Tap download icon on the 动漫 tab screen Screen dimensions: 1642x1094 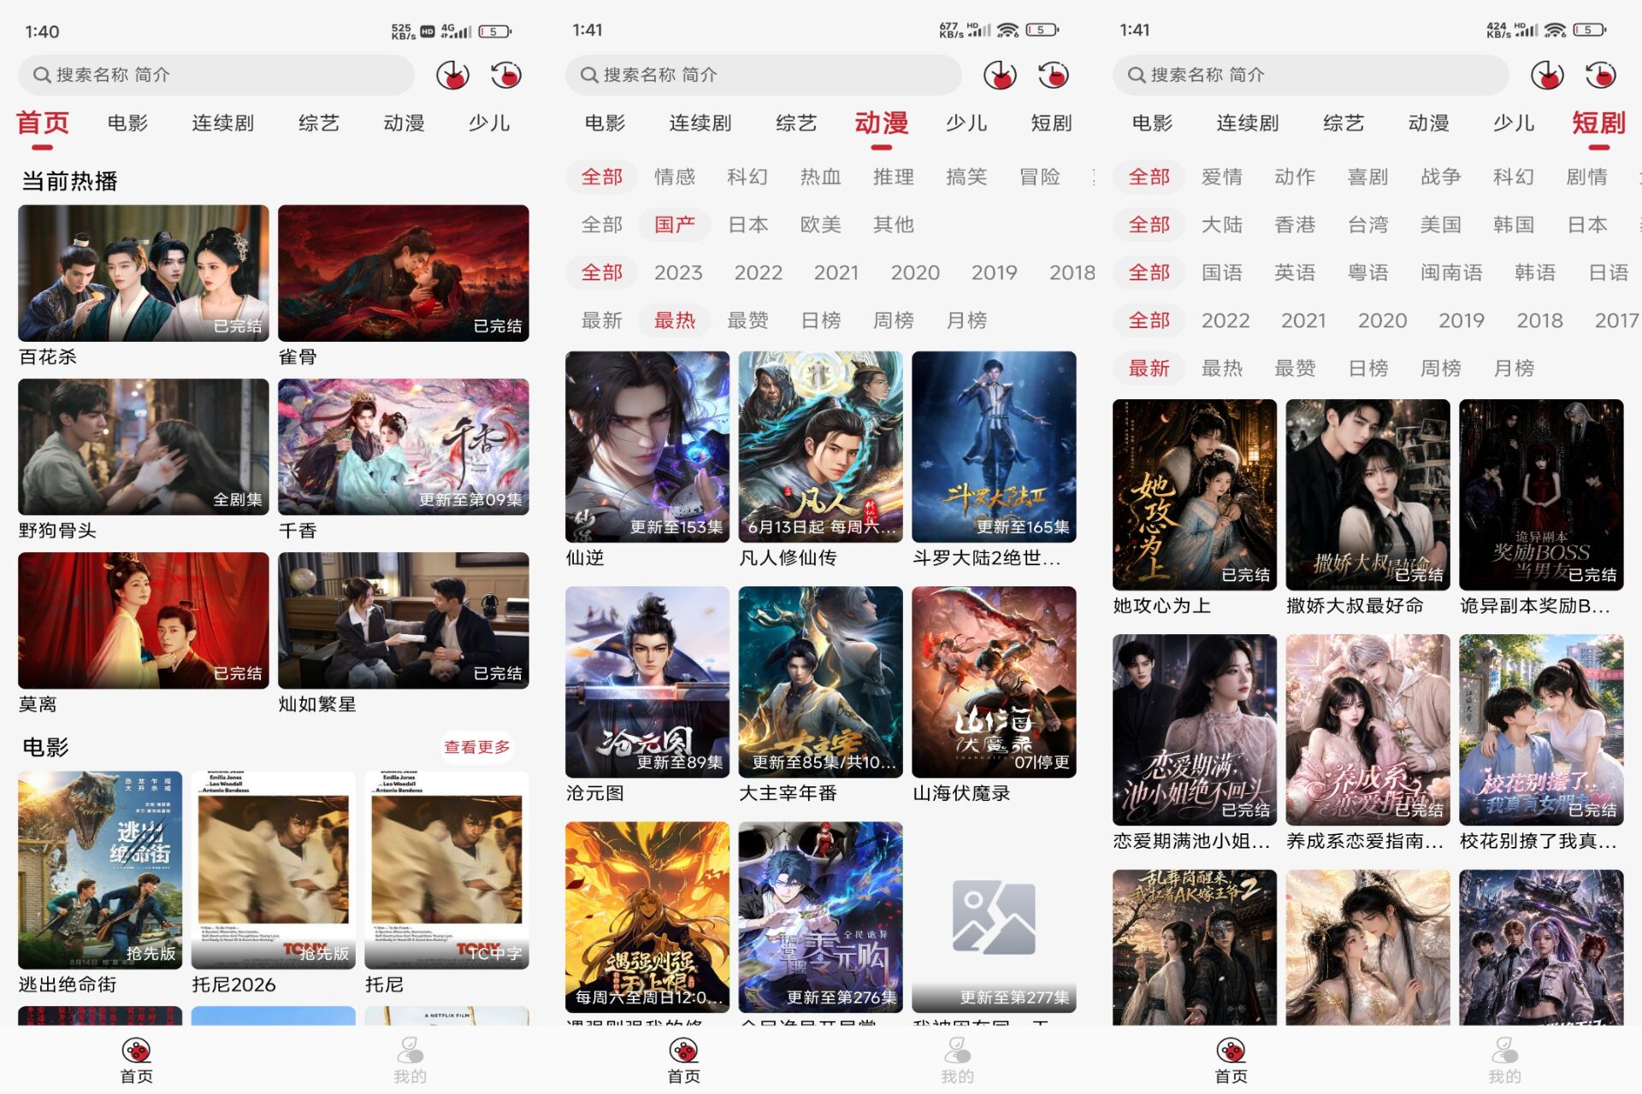(x=1000, y=75)
